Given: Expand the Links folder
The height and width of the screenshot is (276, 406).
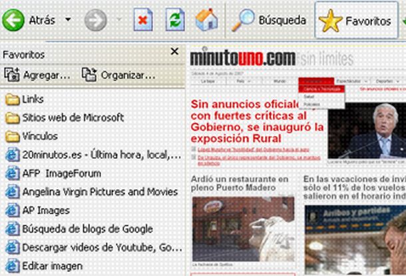Looking at the screenshot, I should (x=32, y=99).
